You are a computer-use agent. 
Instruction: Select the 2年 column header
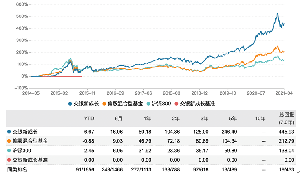tap(176, 119)
